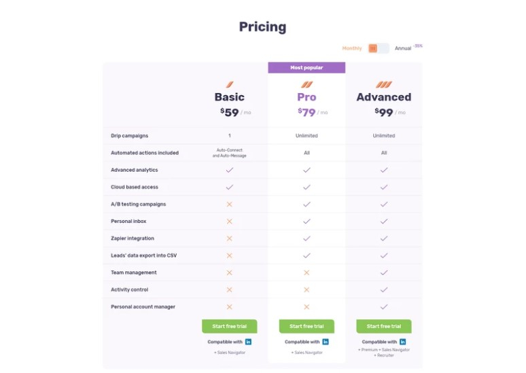Select the Monthly billing label

click(x=352, y=48)
